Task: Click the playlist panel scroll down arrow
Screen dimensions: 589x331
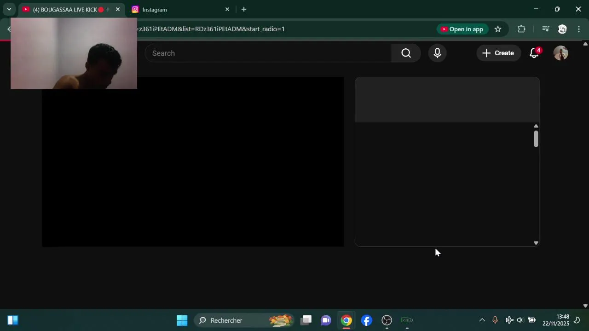Action: coord(536,243)
